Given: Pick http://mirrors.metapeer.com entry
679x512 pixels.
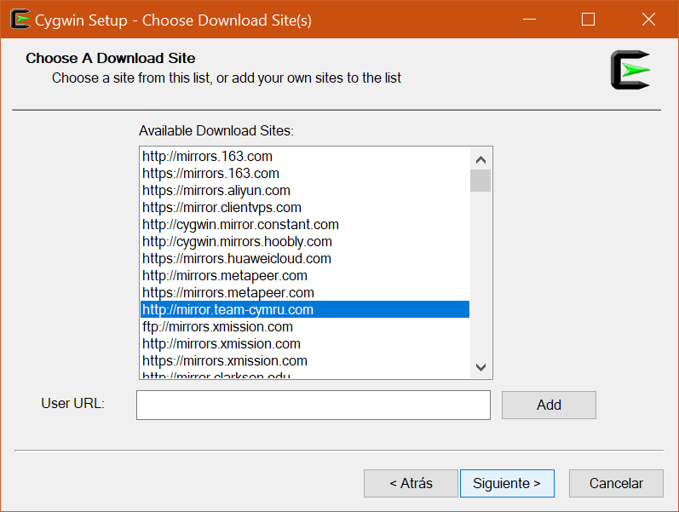Looking at the screenshot, I should click(305, 275).
